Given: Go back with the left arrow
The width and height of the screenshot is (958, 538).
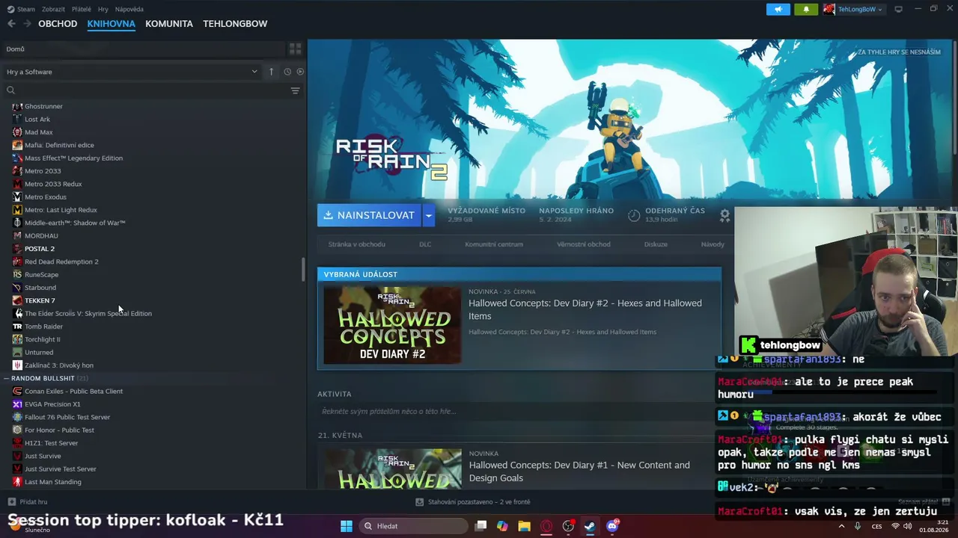Looking at the screenshot, I should click(11, 24).
